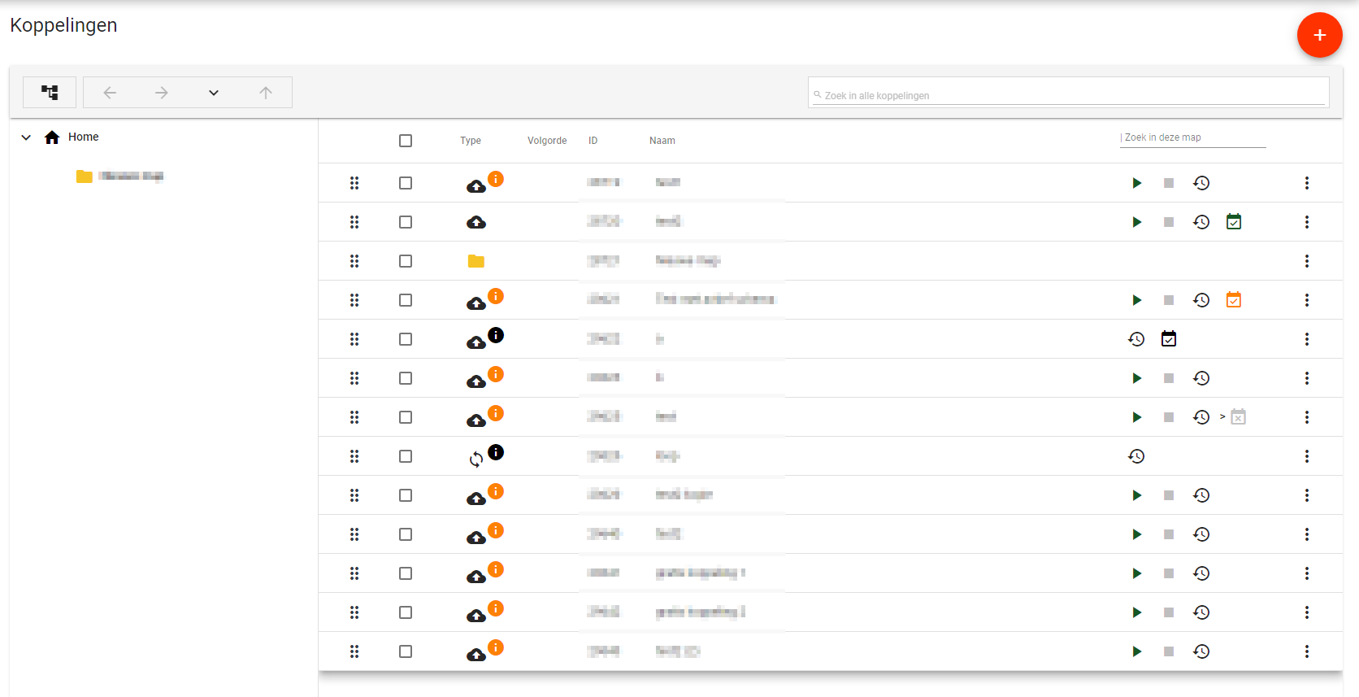Click the orange info badge in first row
Image resolution: width=1359 pixels, height=697 pixels.
(496, 179)
